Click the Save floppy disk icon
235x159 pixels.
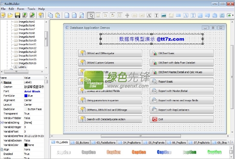pos(17,15)
